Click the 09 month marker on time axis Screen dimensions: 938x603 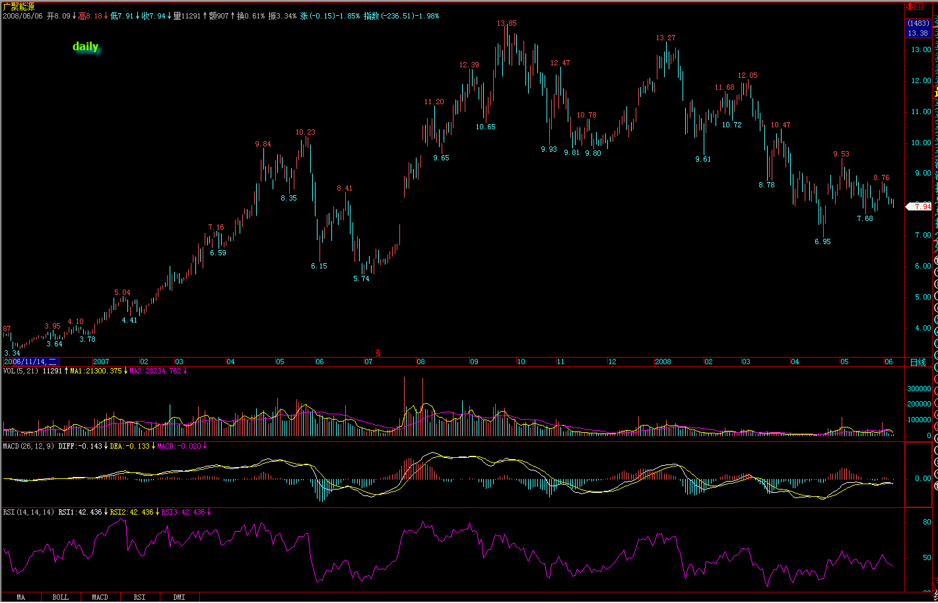[x=474, y=362]
